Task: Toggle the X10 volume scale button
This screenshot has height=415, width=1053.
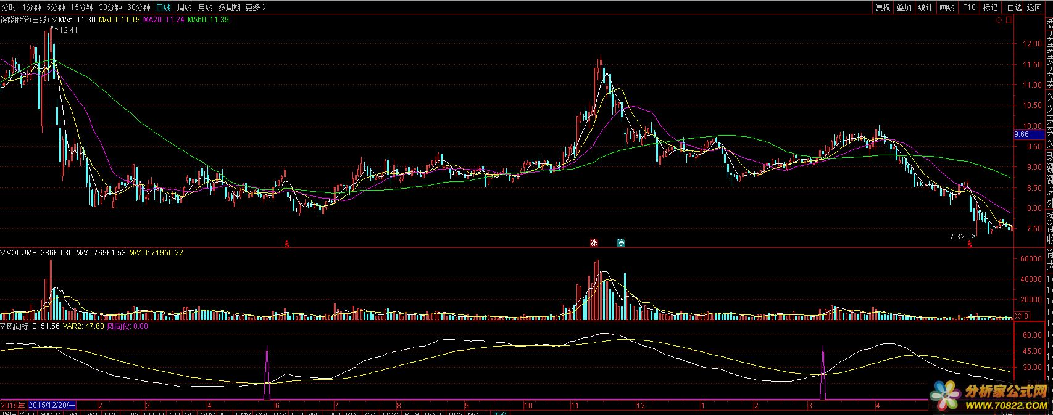Action: pyautogui.click(x=1022, y=316)
